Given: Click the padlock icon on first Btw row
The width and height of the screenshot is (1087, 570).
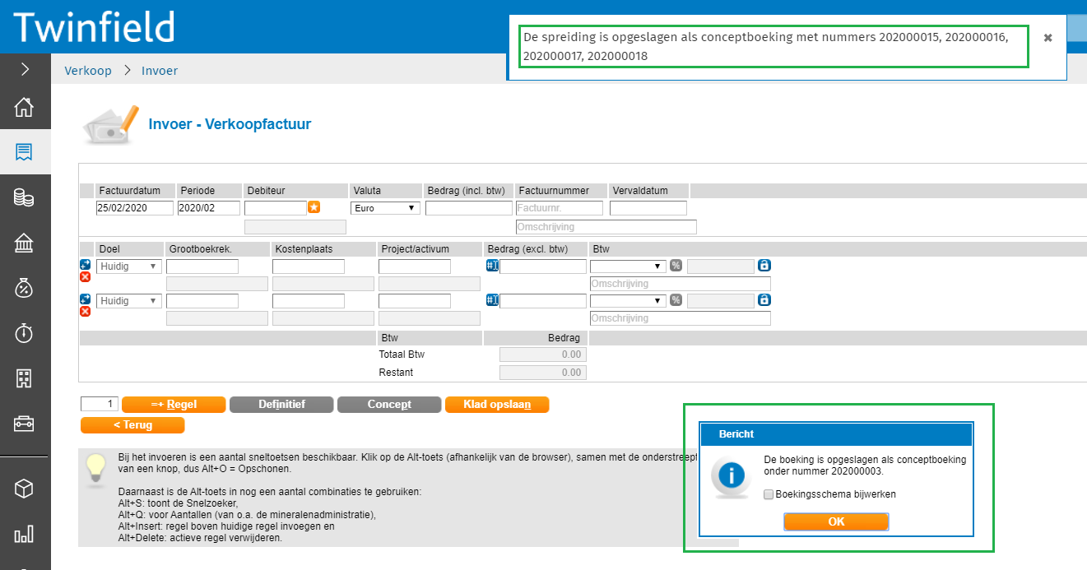Looking at the screenshot, I should click(764, 266).
